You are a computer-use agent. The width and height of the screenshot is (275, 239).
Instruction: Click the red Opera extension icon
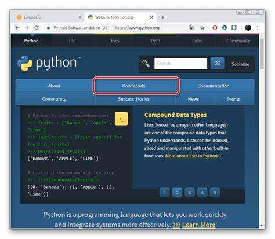pos(215,28)
